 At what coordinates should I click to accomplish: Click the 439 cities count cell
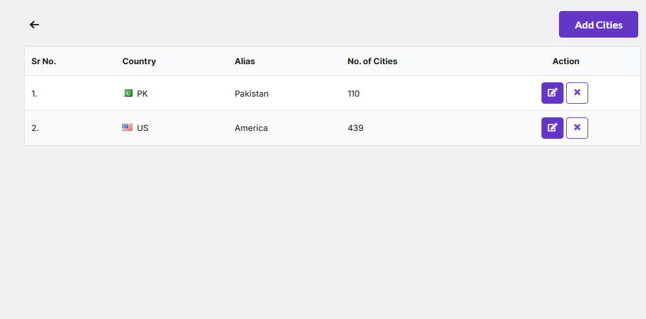pyautogui.click(x=355, y=128)
